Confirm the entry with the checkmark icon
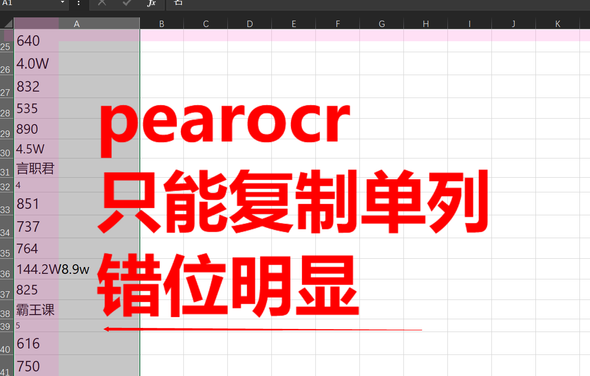590x376 pixels. tap(127, 3)
